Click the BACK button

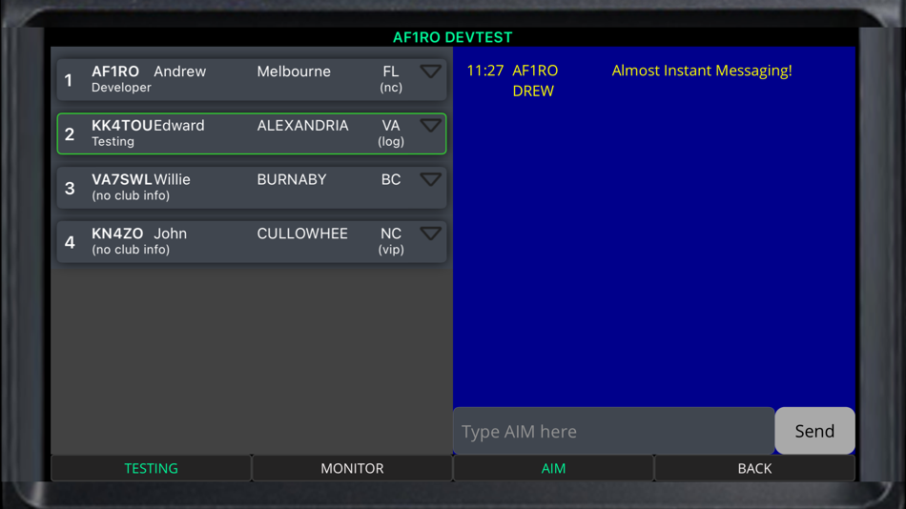tap(754, 468)
